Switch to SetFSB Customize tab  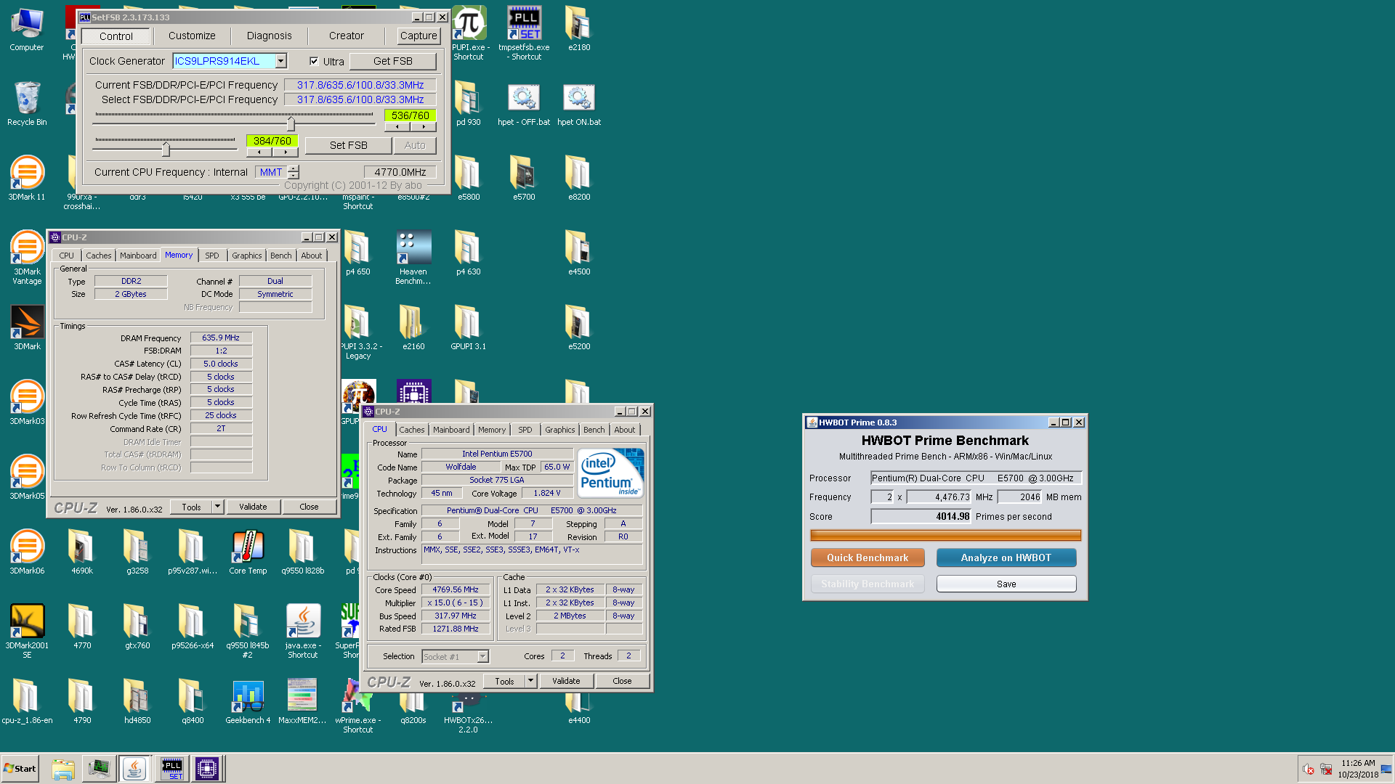click(192, 36)
